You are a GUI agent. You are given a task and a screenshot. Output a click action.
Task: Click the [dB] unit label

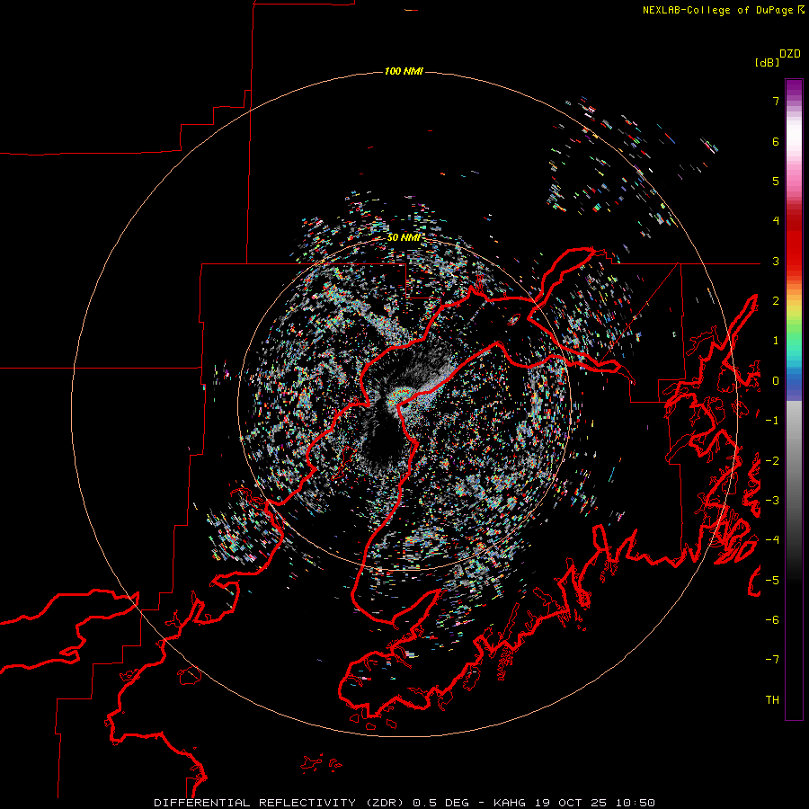767,62
